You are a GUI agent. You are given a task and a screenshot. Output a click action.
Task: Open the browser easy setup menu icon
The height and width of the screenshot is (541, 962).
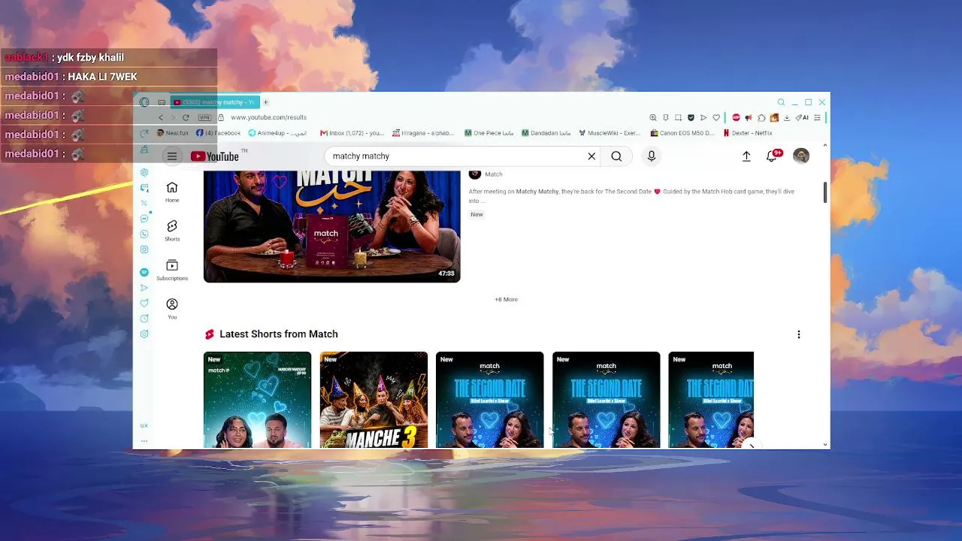[x=817, y=117]
